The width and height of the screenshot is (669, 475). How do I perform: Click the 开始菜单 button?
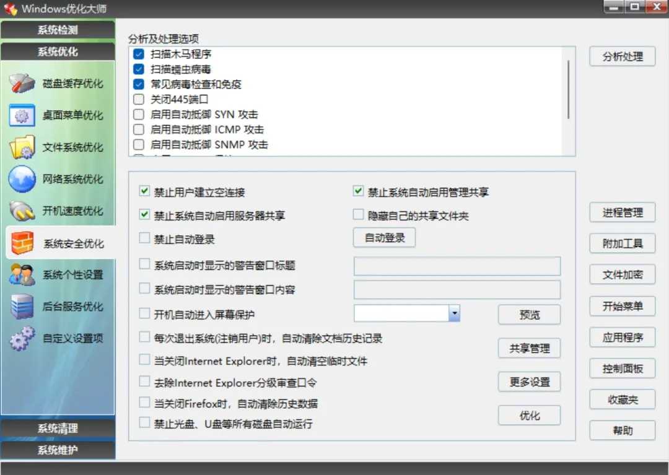point(623,306)
